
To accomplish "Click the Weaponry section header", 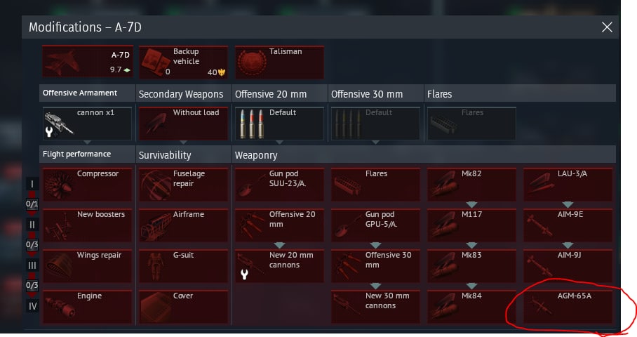I will pos(424,155).
